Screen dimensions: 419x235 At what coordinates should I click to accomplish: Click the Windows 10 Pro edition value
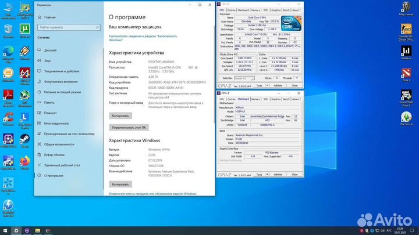point(159,150)
